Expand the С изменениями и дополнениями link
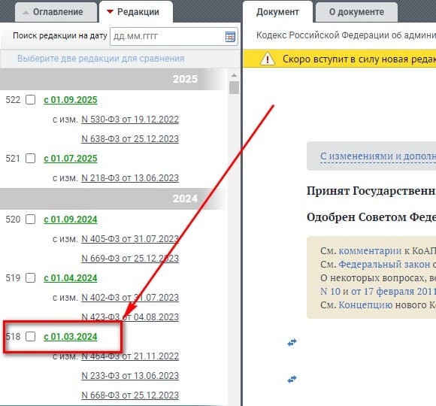 click(378, 156)
